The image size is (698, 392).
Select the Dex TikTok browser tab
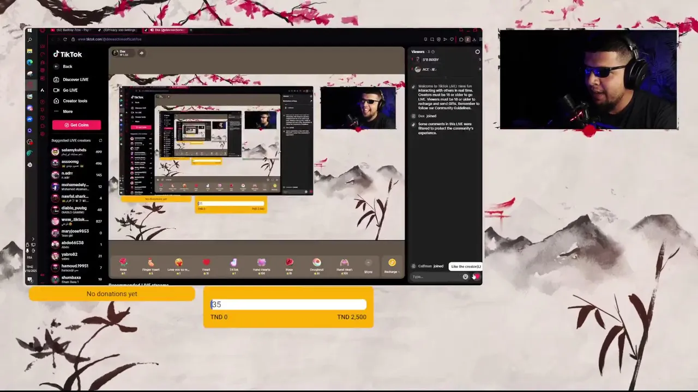(164, 30)
